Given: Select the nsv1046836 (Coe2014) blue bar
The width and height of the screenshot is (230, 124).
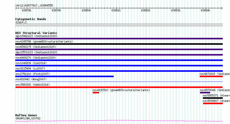Looking at the screenshot, I should pos(119,66).
